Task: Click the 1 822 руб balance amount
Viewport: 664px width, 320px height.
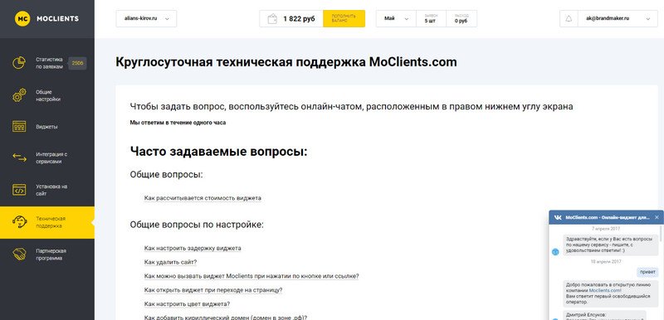Action: tap(299, 18)
